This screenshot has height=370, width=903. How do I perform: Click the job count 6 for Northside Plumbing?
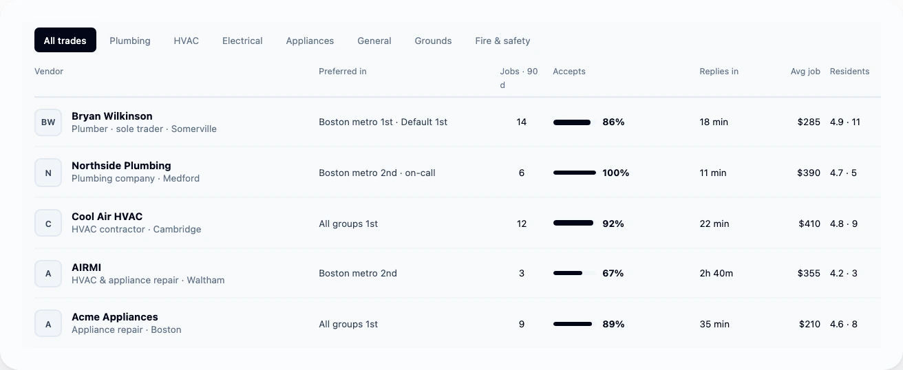522,173
